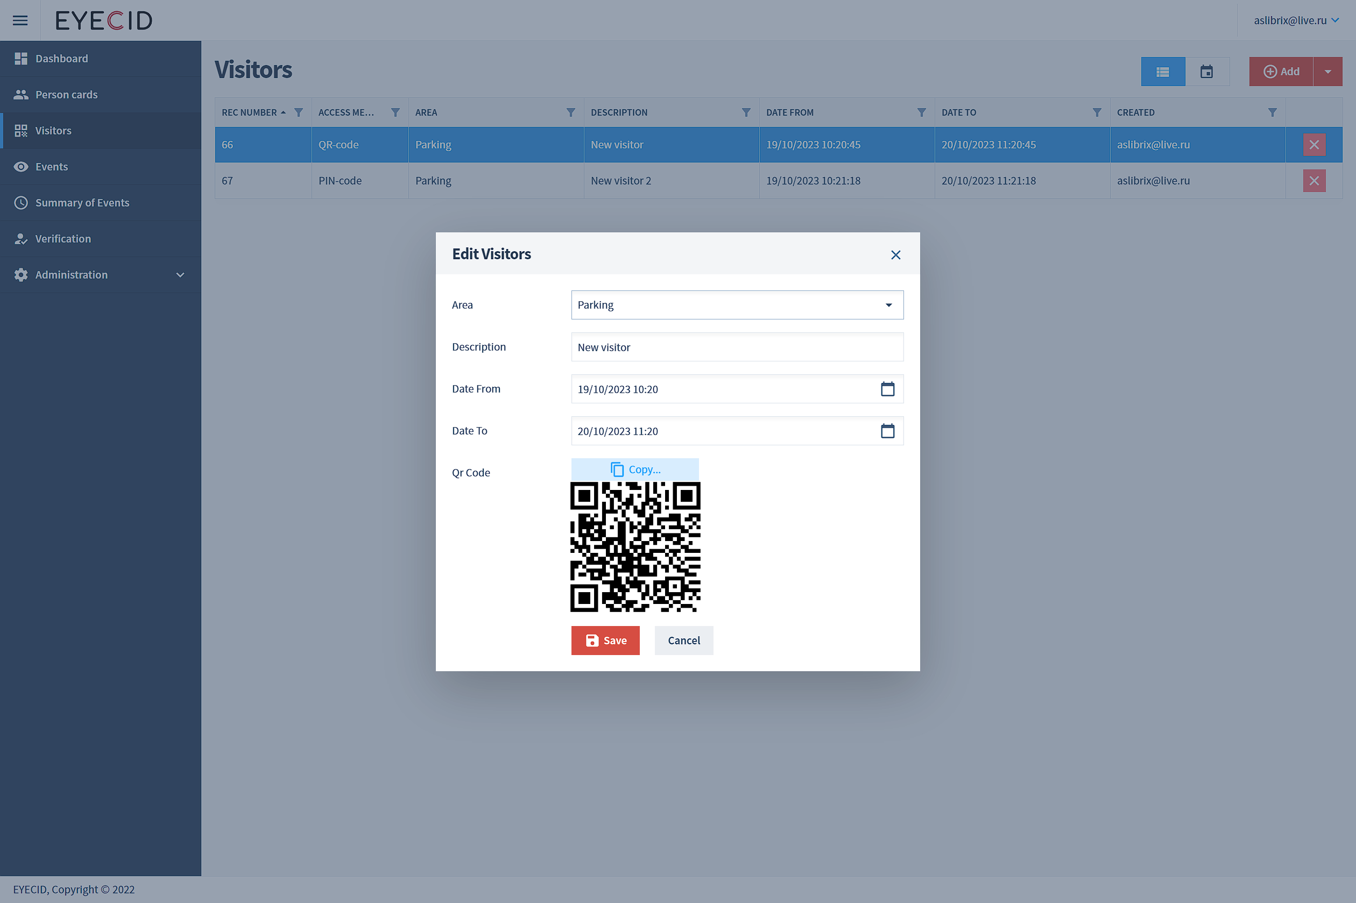
Task: Click the Dashboard grid icon
Action: pos(21,58)
